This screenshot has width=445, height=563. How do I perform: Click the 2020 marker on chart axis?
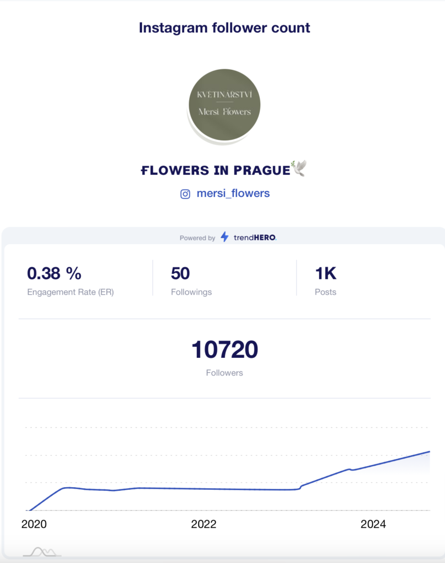coord(34,525)
